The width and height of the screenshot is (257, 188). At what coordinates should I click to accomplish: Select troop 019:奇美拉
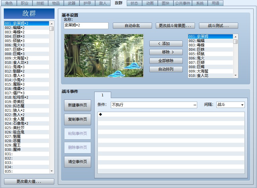click(x=27, y=102)
